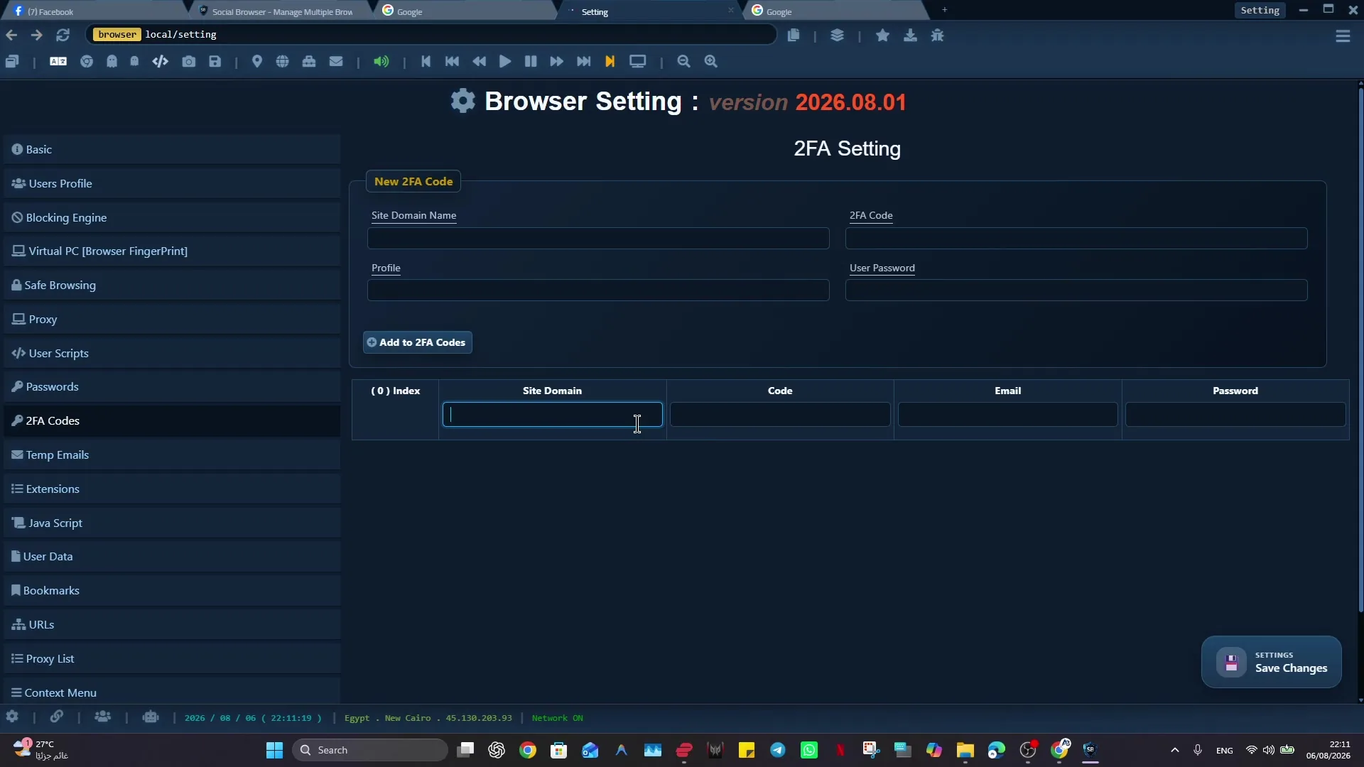This screenshot has width=1364, height=767.
Task: Zoom in with the magnifier plus icon
Action: click(x=711, y=62)
